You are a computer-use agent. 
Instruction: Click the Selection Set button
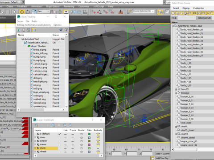pyautogui.click(x=204, y=18)
